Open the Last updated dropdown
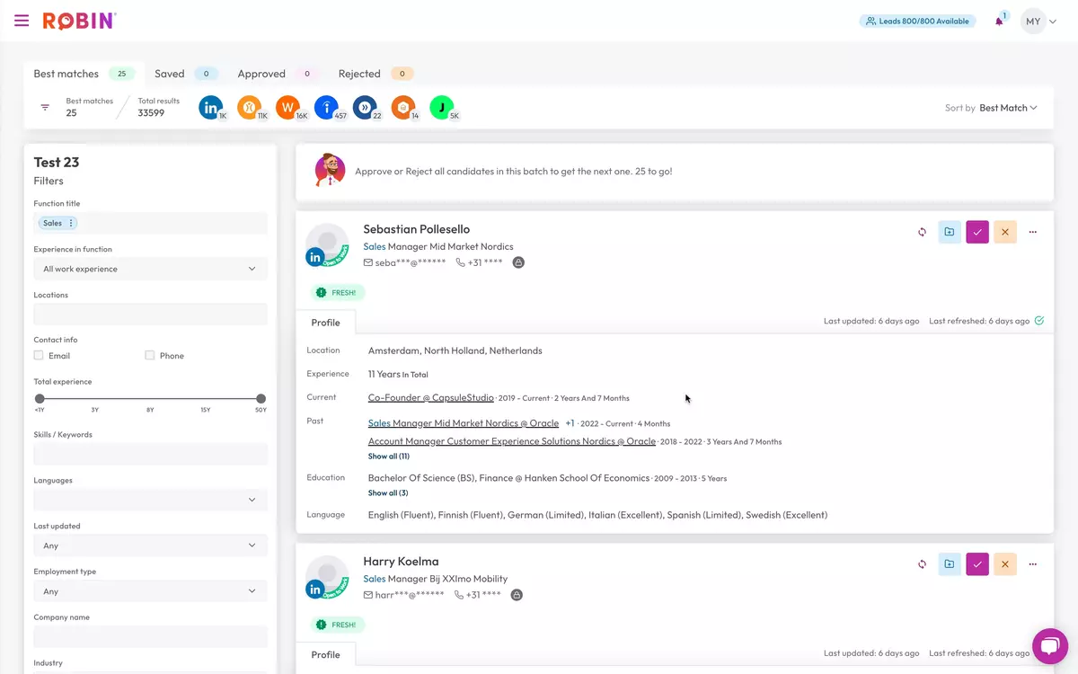This screenshot has height=674, width=1078. 150,545
